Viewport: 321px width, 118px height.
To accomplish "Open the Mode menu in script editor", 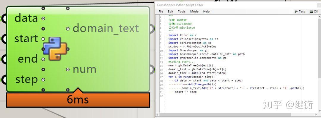I will coord(194,12).
